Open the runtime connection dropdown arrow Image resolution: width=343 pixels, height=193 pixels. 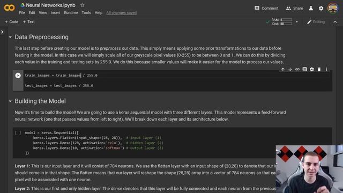(296, 22)
